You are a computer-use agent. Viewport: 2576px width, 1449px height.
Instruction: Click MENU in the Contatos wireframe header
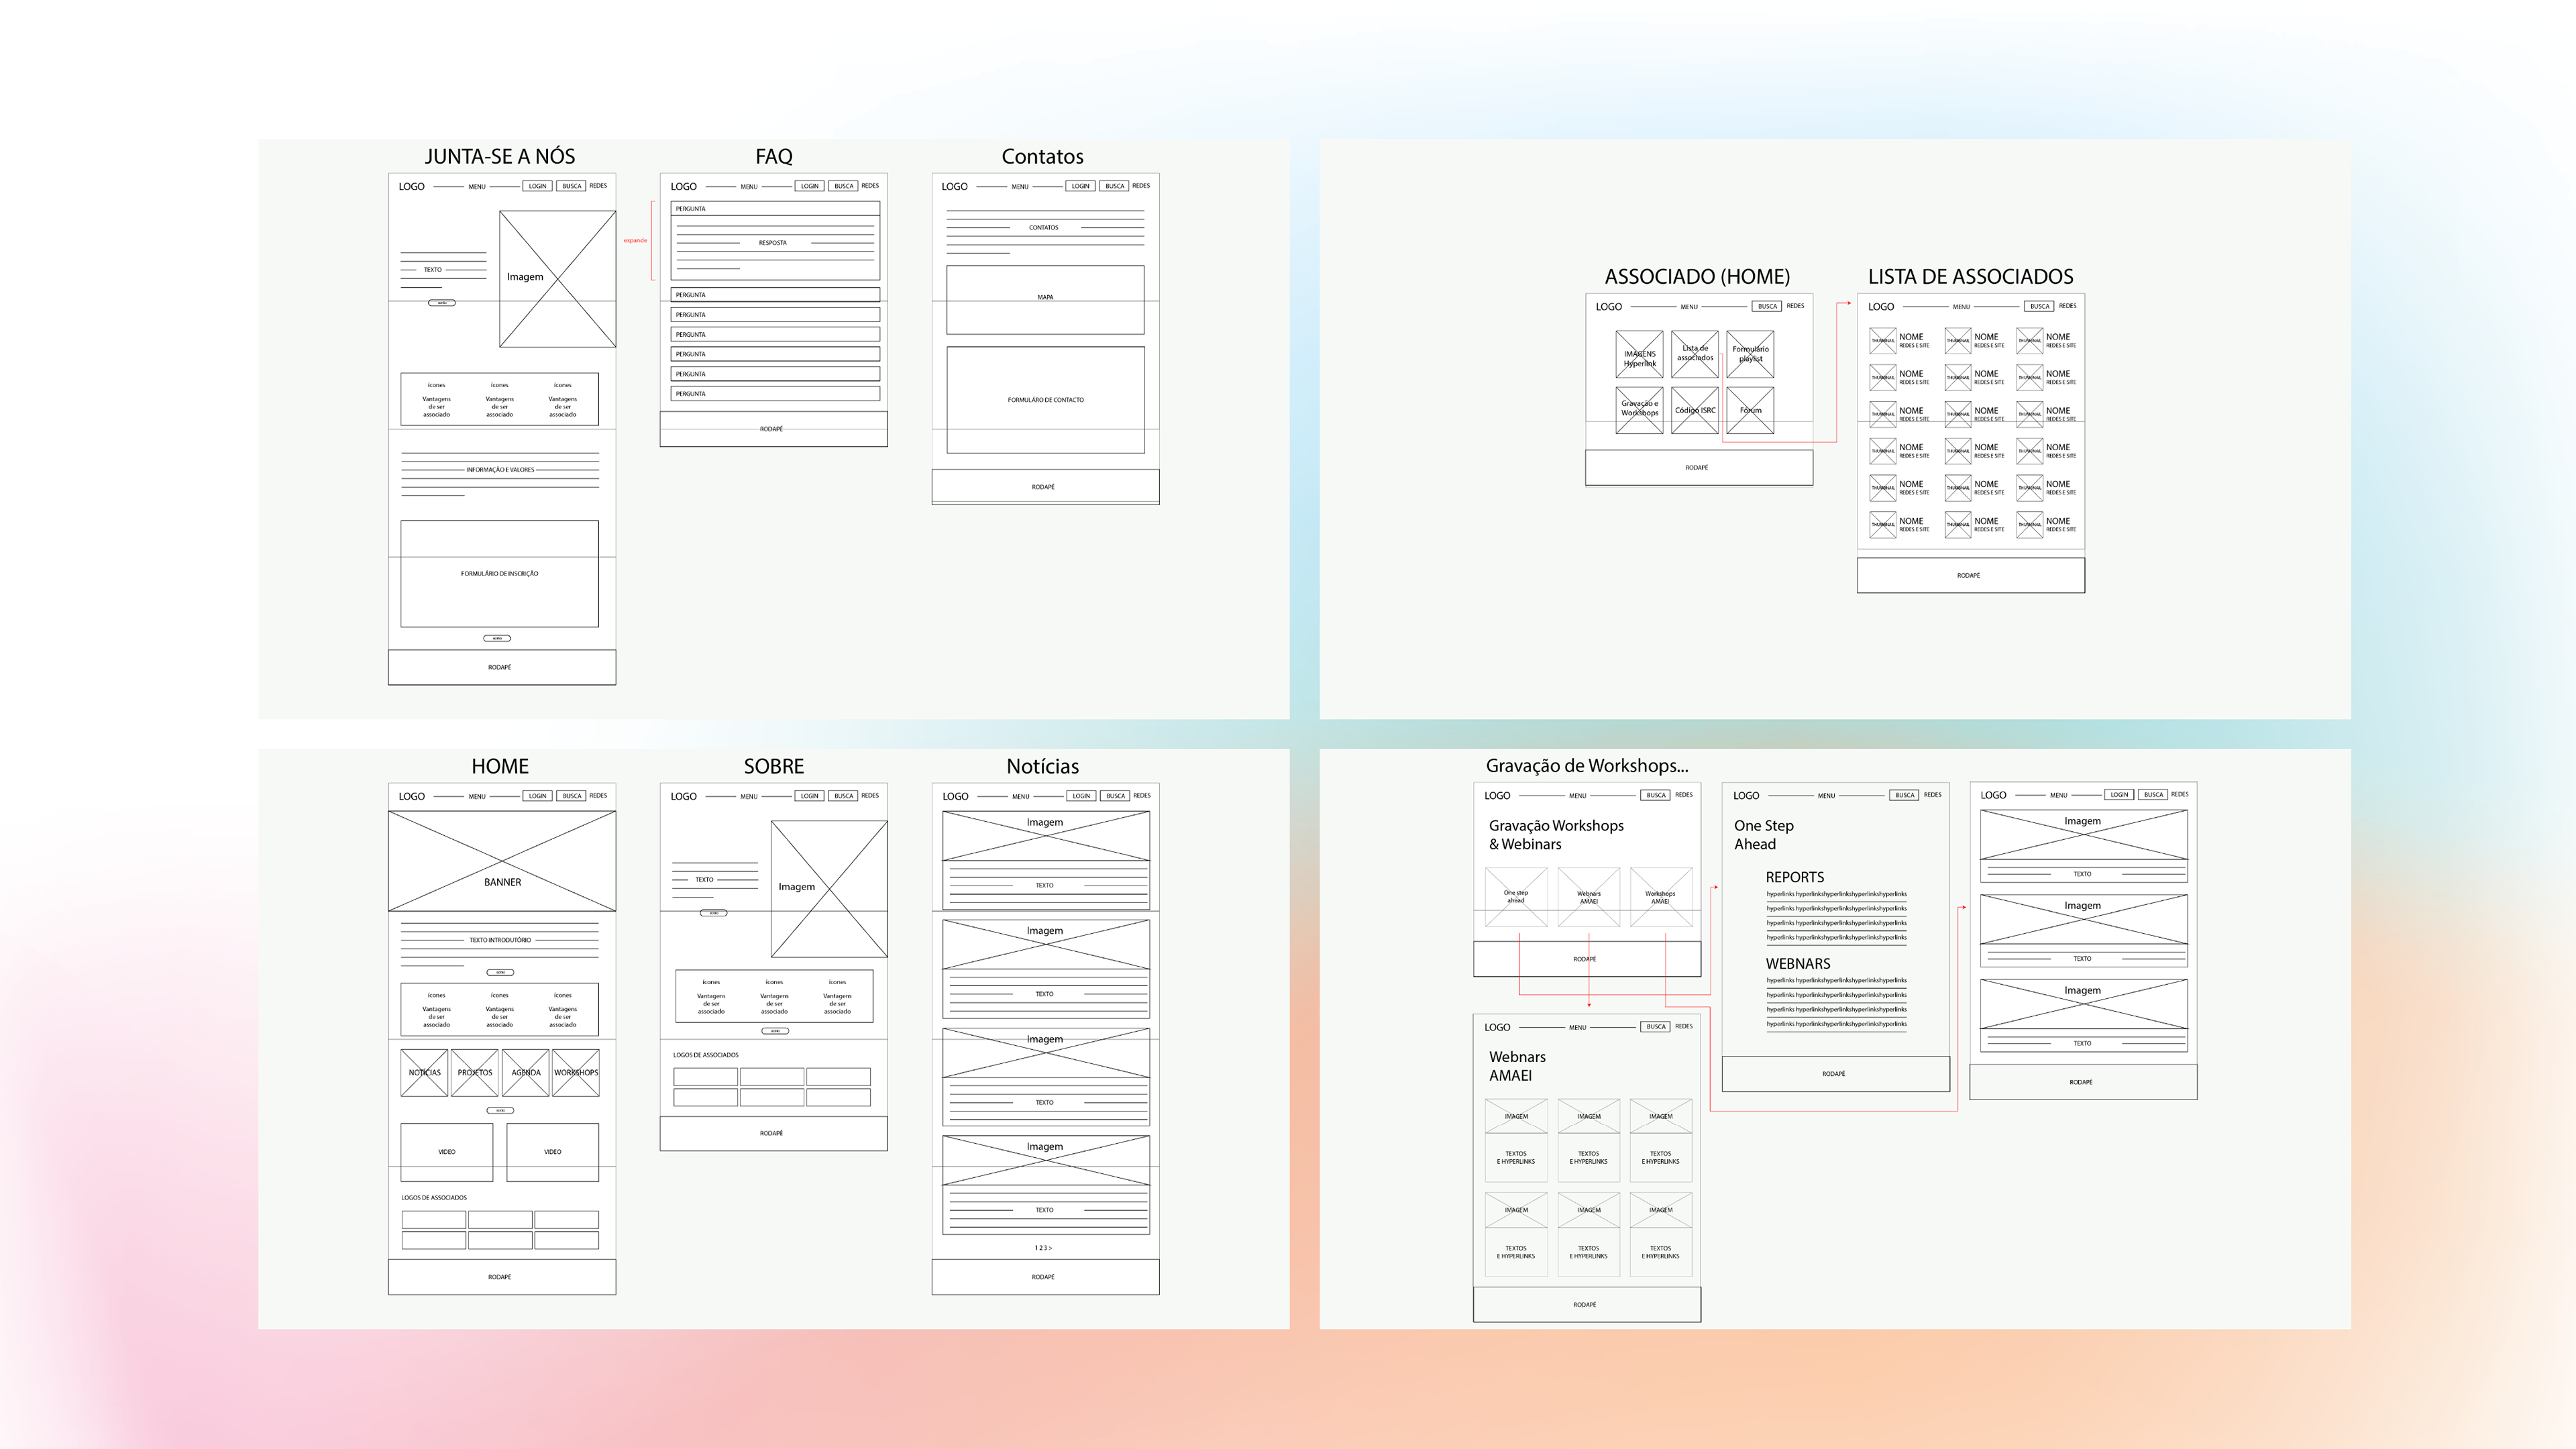click(1020, 187)
